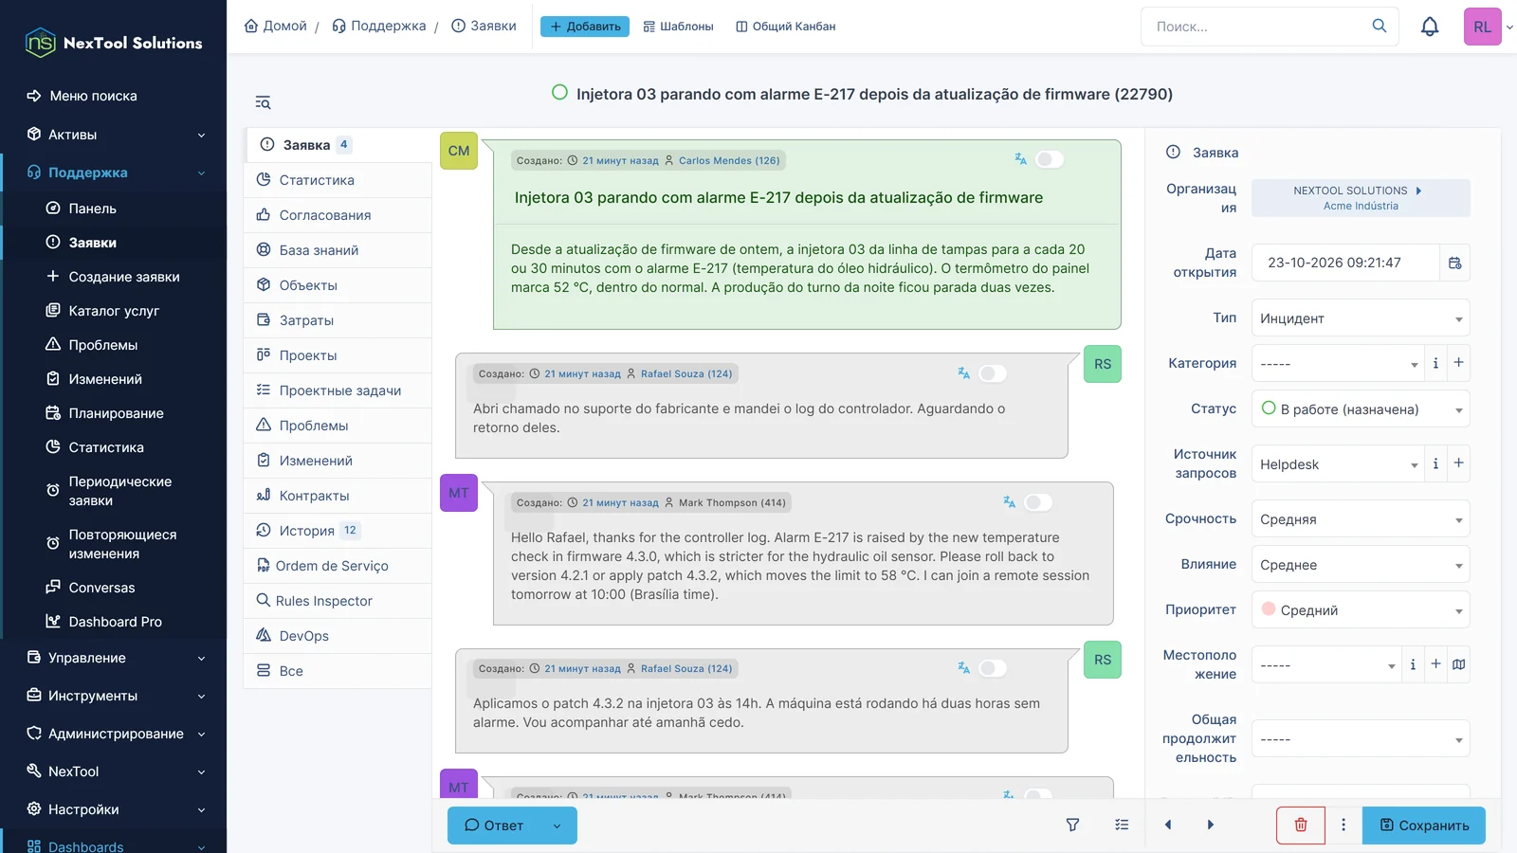Click the RL user avatar
Screen dimensions: 1517x853
(x=1482, y=27)
